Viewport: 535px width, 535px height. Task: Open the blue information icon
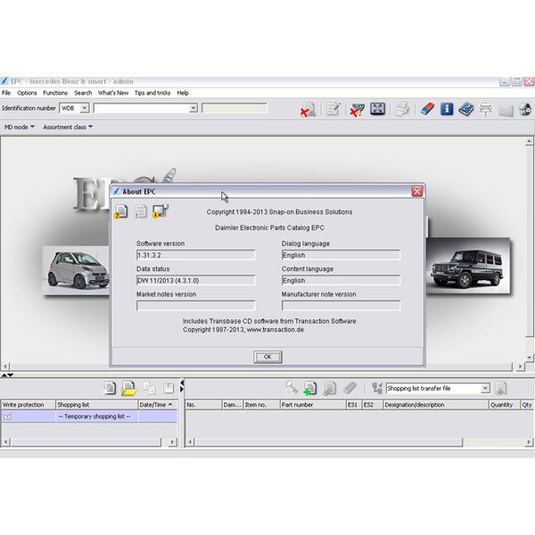447,109
